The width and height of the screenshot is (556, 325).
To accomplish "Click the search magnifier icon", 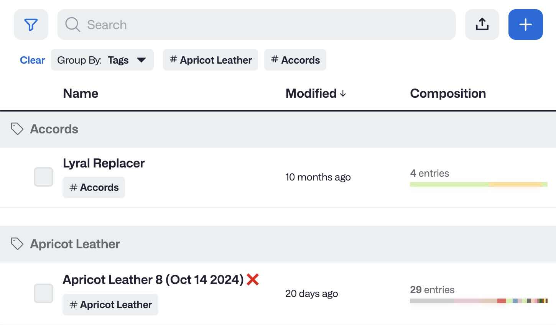I will click(72, 25).
